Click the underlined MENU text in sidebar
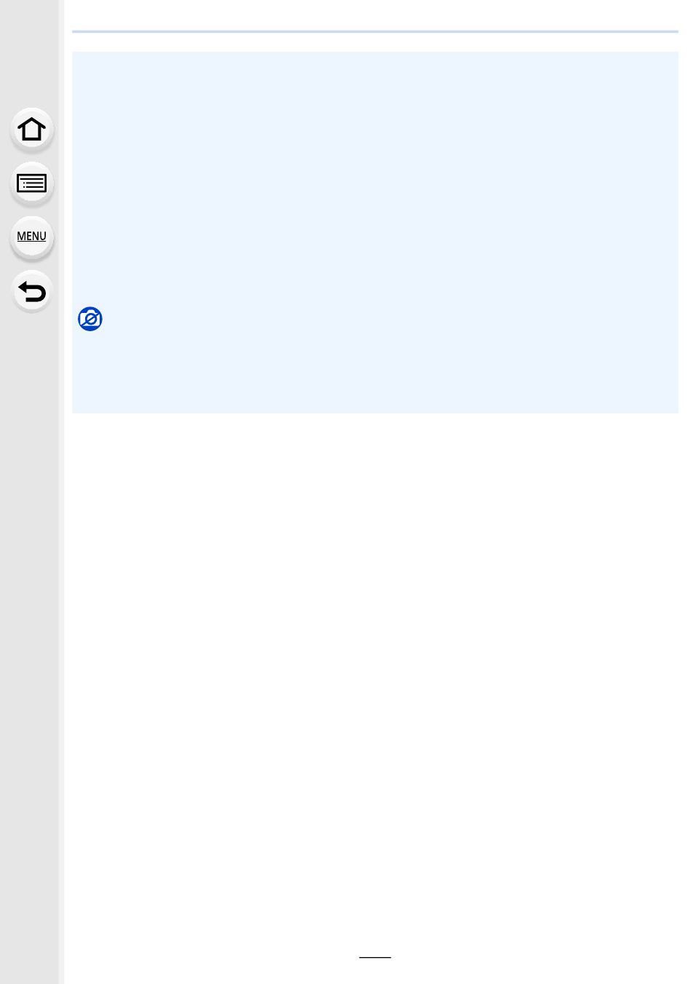This screenshot has height=984, width=691. pos(31,237)
